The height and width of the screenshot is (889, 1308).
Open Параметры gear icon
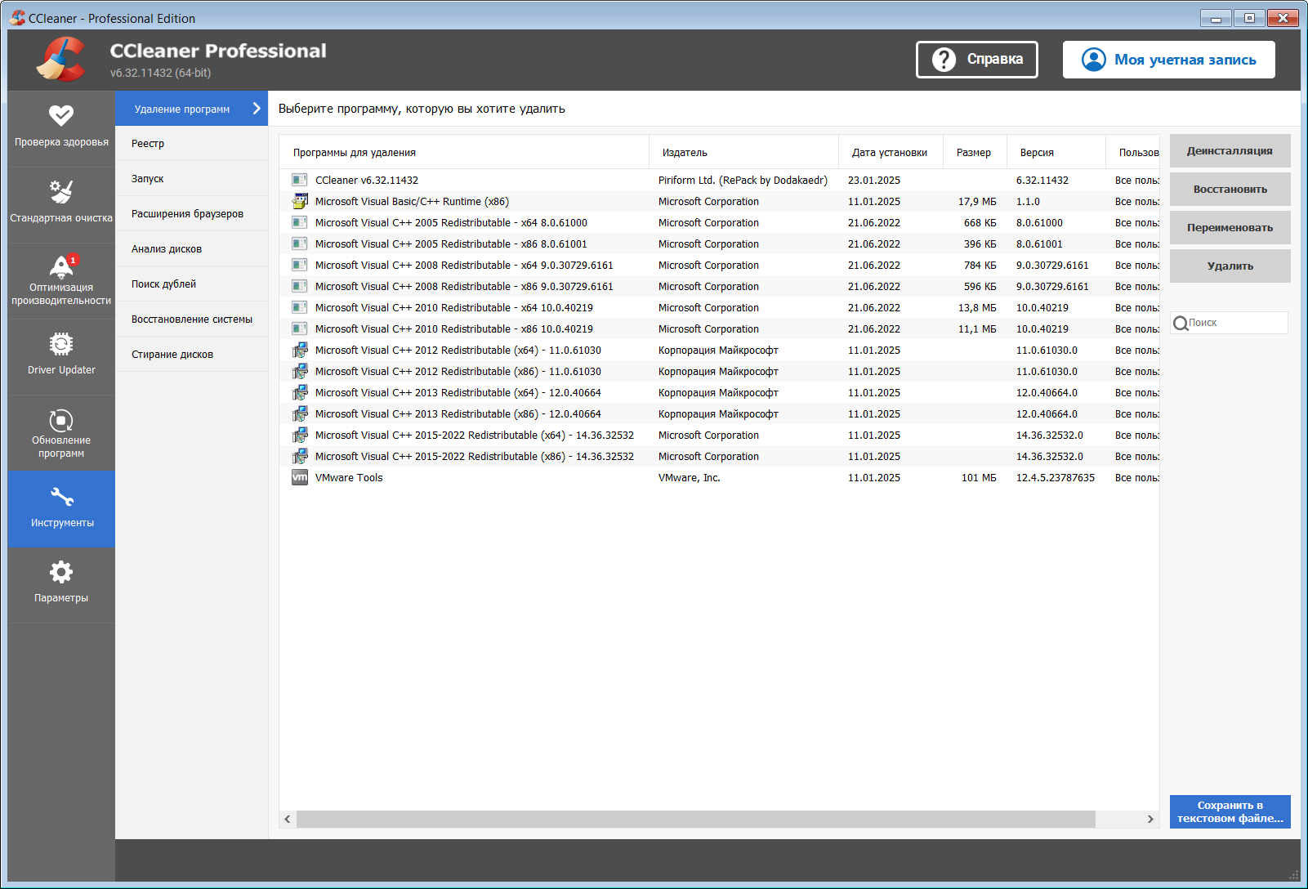(x=61, y=572)
